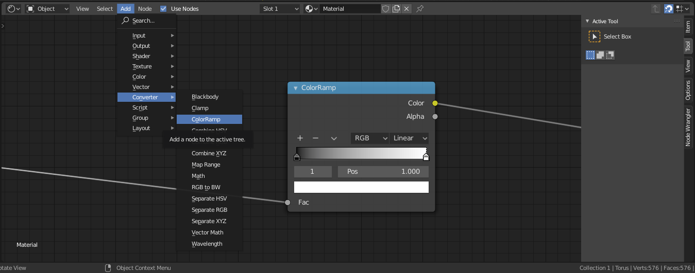Click the small region arrow at left edge
The width and height of the screenshot is (695, 273).
pyautogui.click(x=2, y=25)
